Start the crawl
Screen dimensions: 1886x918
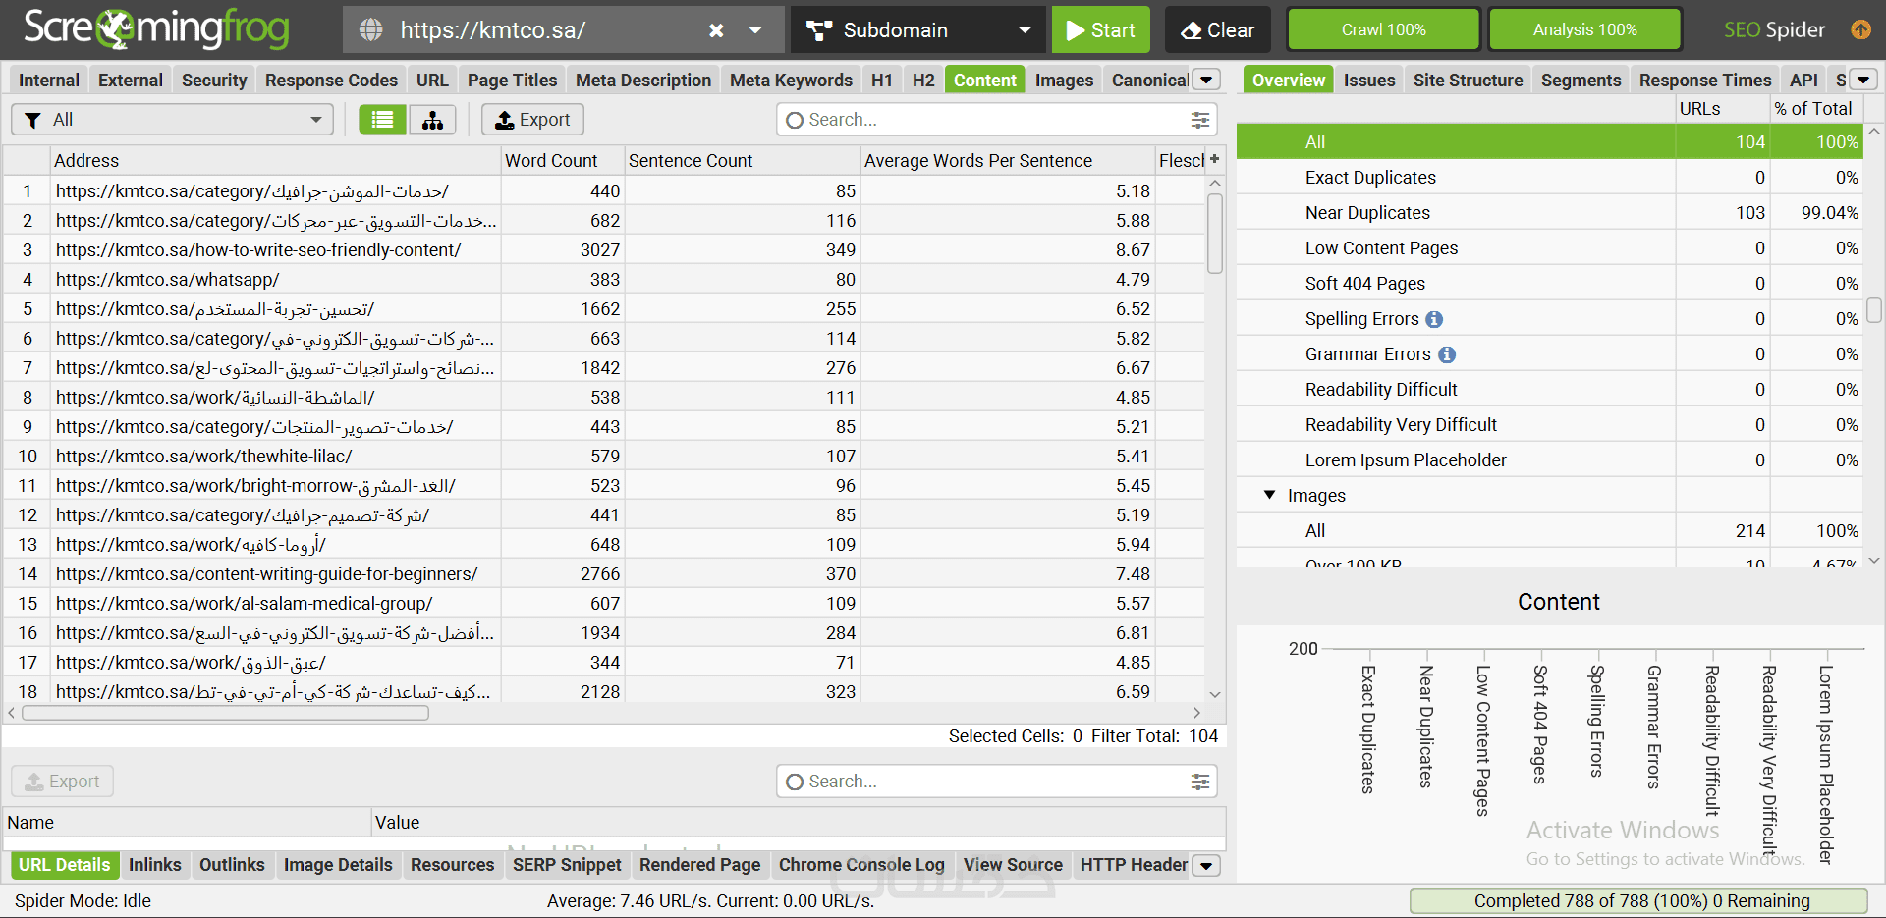(1100, 30)
